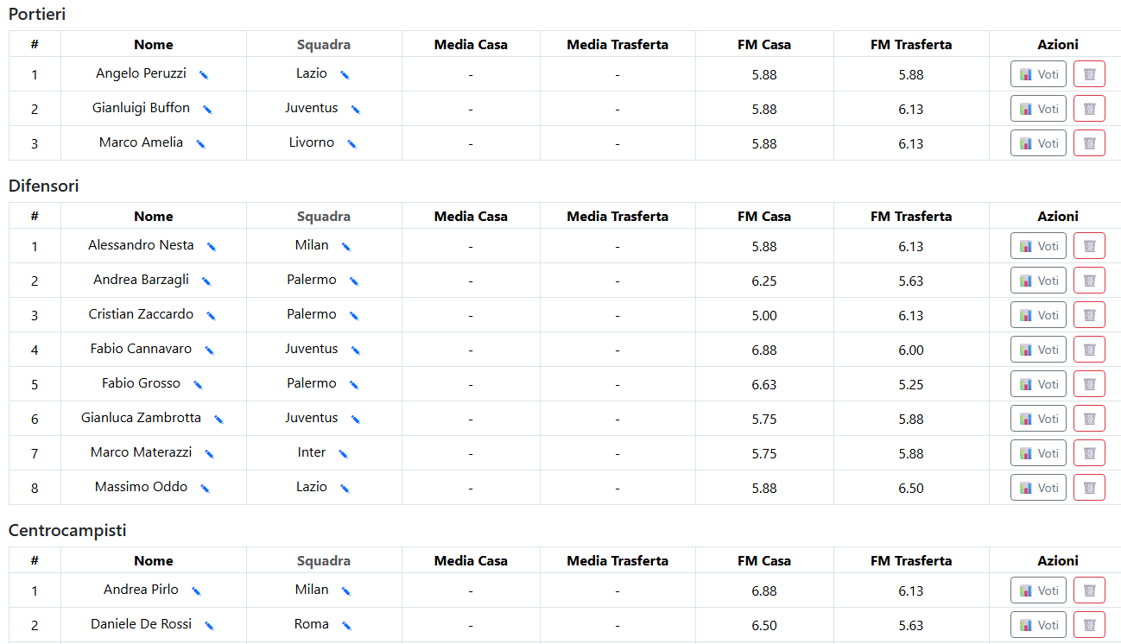
Task: Click pencil icon next to Angelo Peruzzi
Action: coord(204,75)
